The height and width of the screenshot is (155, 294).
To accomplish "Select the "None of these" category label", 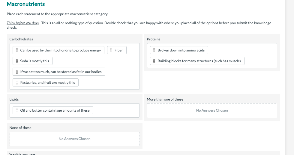I will point(20,128).
